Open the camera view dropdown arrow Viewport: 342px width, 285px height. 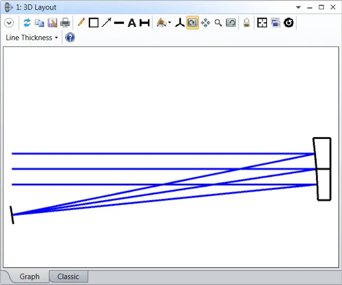[170, 23]
